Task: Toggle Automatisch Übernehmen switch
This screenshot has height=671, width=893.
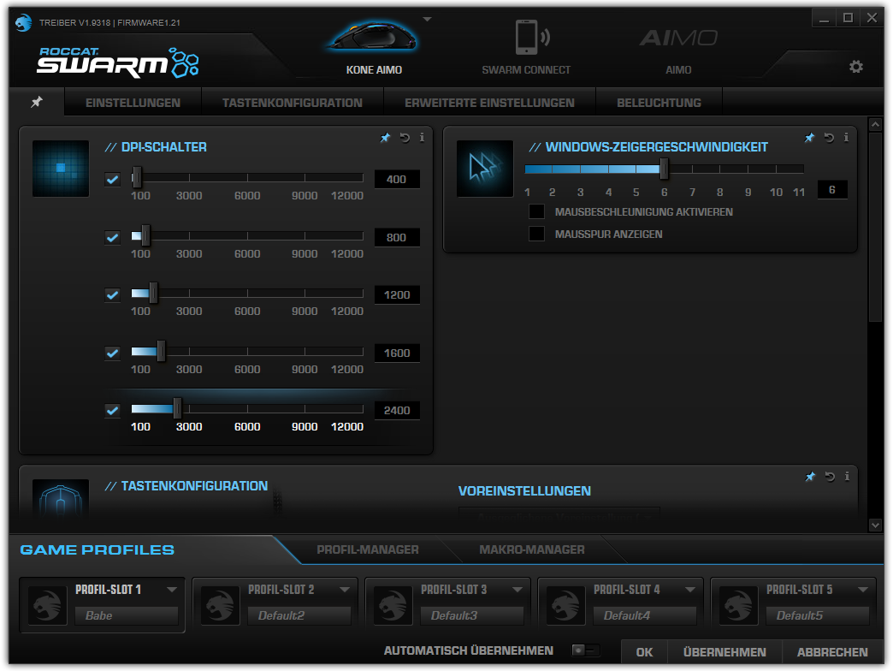Action: coord(585,650)
